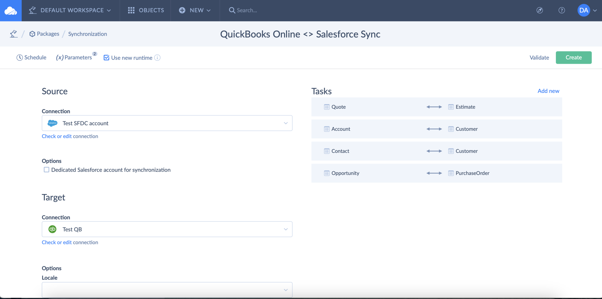Click the Search field
This screenshot has height=299, width=602.
(x=247, y=10)
